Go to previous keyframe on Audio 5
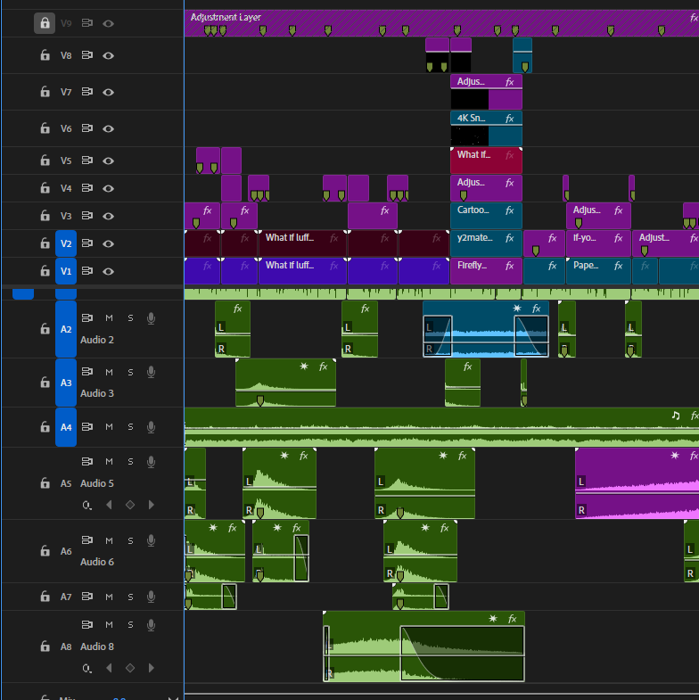This screenshot has height=700, width=699. coord(109,505)
